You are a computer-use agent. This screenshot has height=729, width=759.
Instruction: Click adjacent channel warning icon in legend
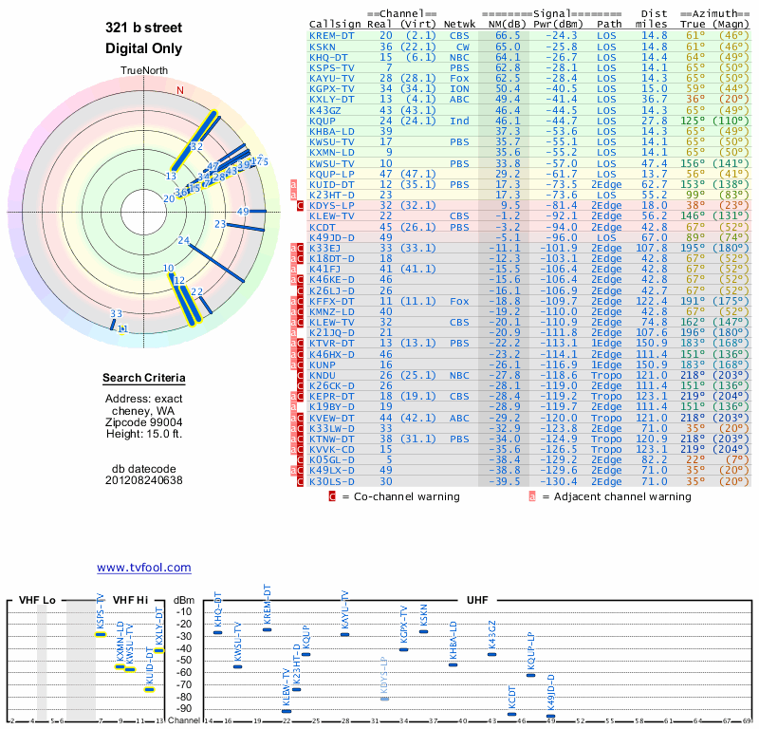tap(532, 496)
